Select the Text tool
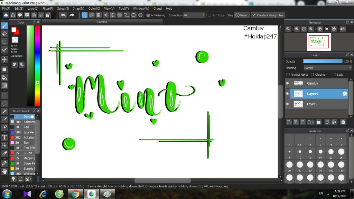This screenshot has width=354, height=199. pyautogui.click(x=4, y=137)
